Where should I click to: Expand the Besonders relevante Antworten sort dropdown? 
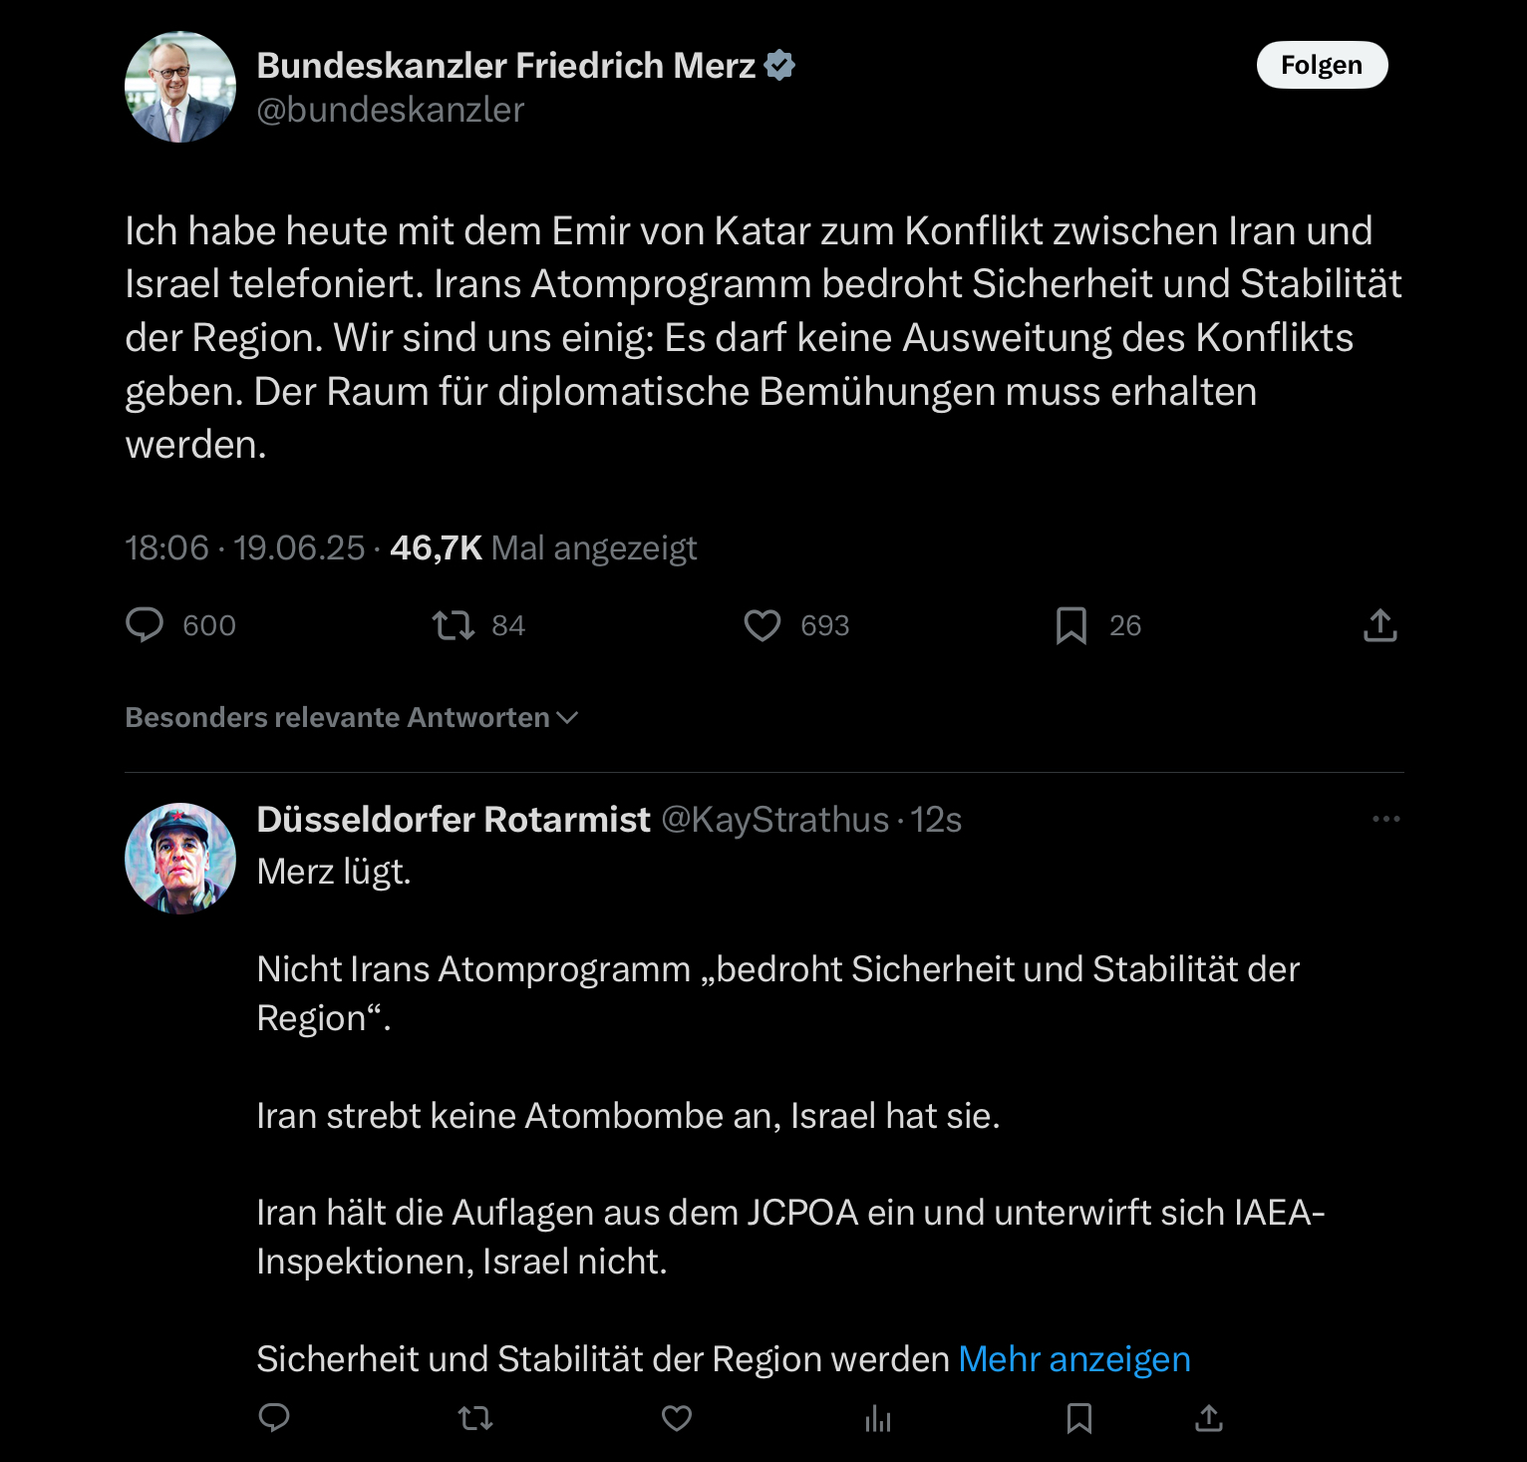pyautogui.click(x=351, y=717)
